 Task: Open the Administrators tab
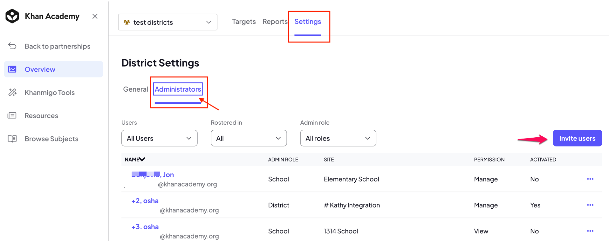[x=178, y=89]
